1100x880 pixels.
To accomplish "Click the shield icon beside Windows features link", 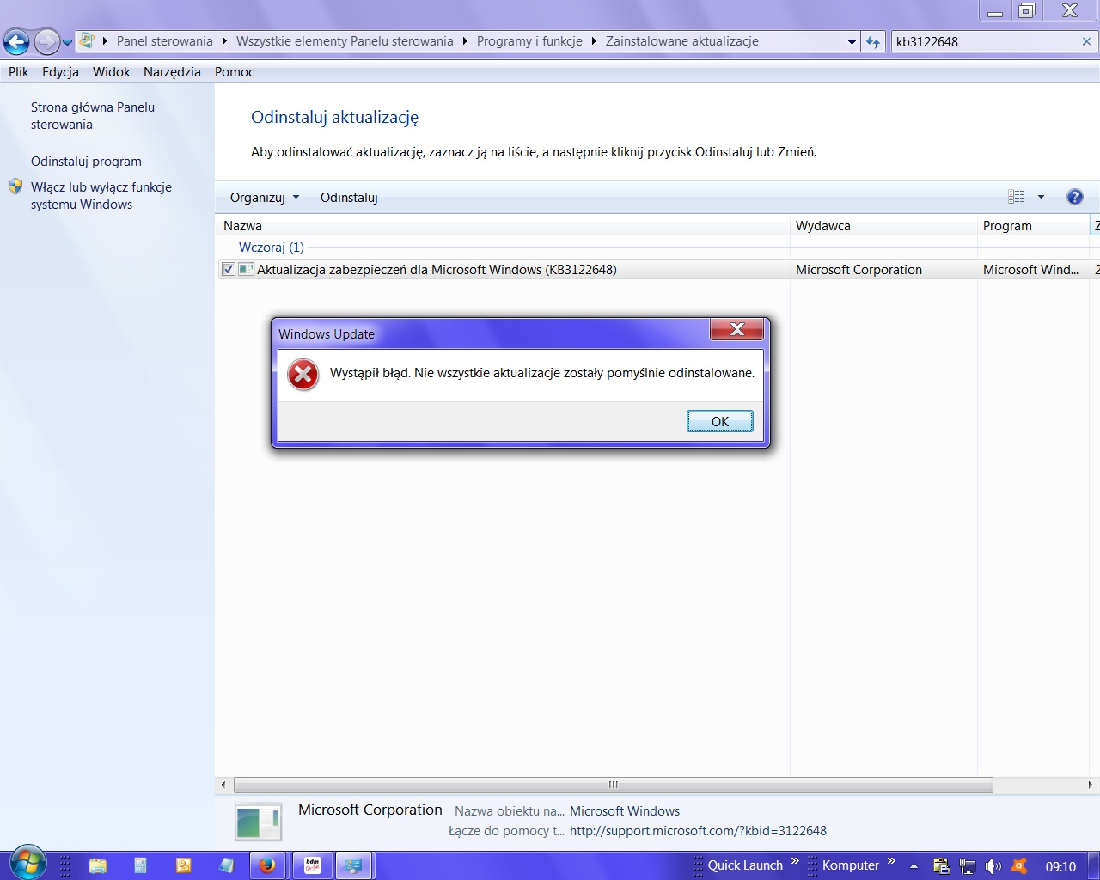I will tap(15, 186).
